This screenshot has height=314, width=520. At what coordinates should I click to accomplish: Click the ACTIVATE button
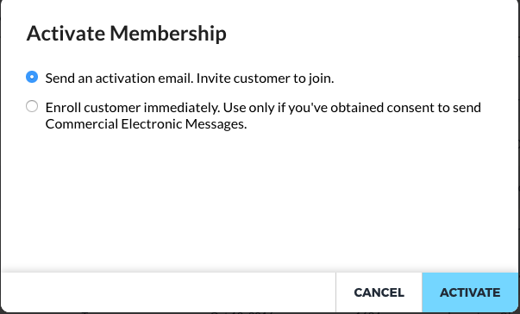(470, 292)
